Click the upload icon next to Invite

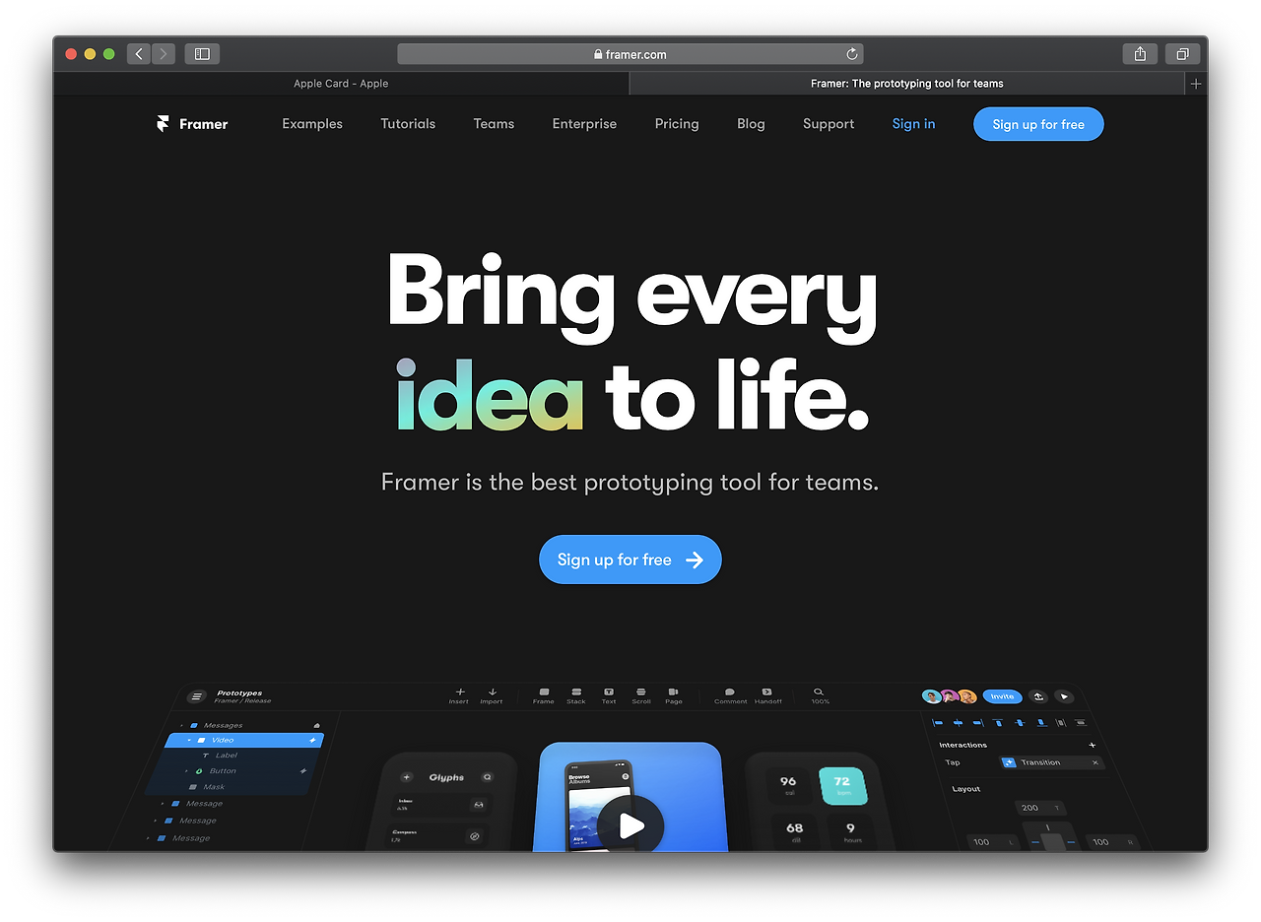[1038, 696]
